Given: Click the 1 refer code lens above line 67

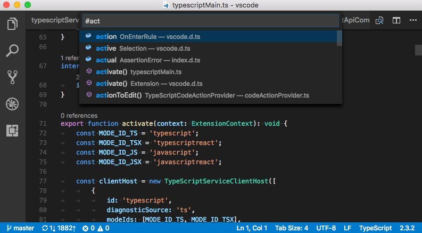Looking at the screenshot, I should pyautogui.click(x=70, y=58).
